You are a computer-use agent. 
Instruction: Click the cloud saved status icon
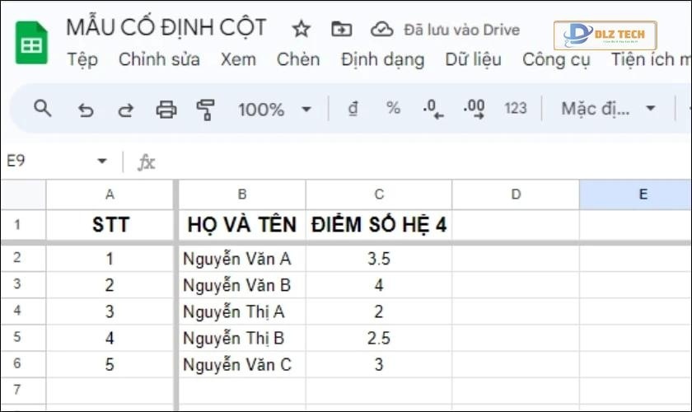point(381,30)
